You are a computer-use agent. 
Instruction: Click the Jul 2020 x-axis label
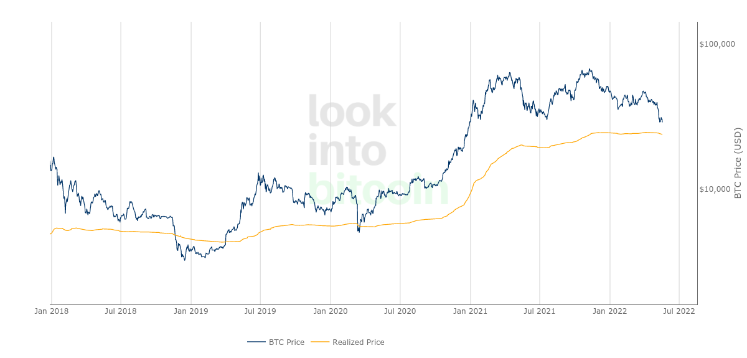pyautogui.click(x=400, y=311)
